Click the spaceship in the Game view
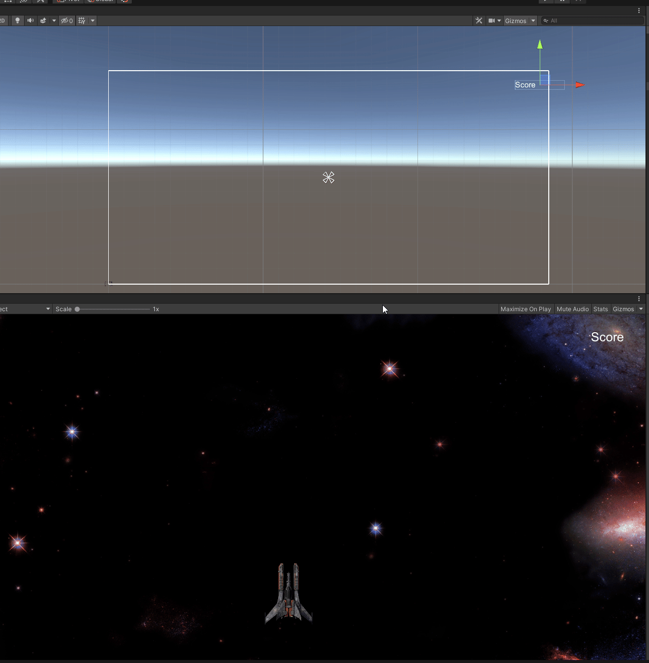 289,593
